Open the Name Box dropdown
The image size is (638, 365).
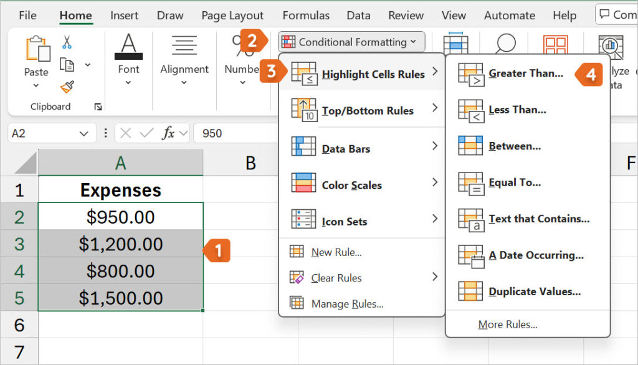[x=85, y=133]
